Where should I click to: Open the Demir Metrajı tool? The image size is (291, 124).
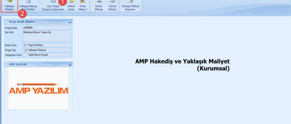point(99,6)
